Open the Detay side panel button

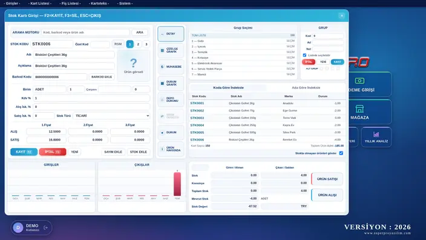[x=171, y=34]
